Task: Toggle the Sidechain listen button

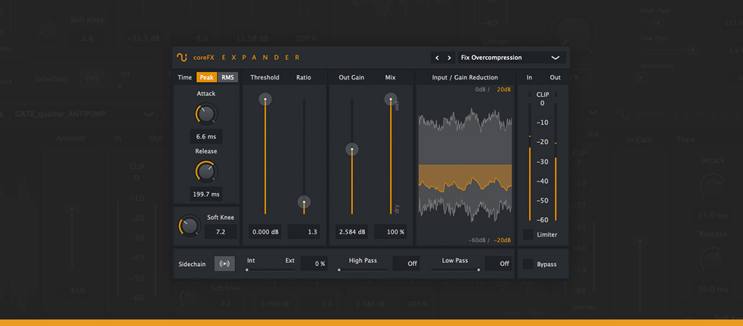Action: [x=225, y=264]
